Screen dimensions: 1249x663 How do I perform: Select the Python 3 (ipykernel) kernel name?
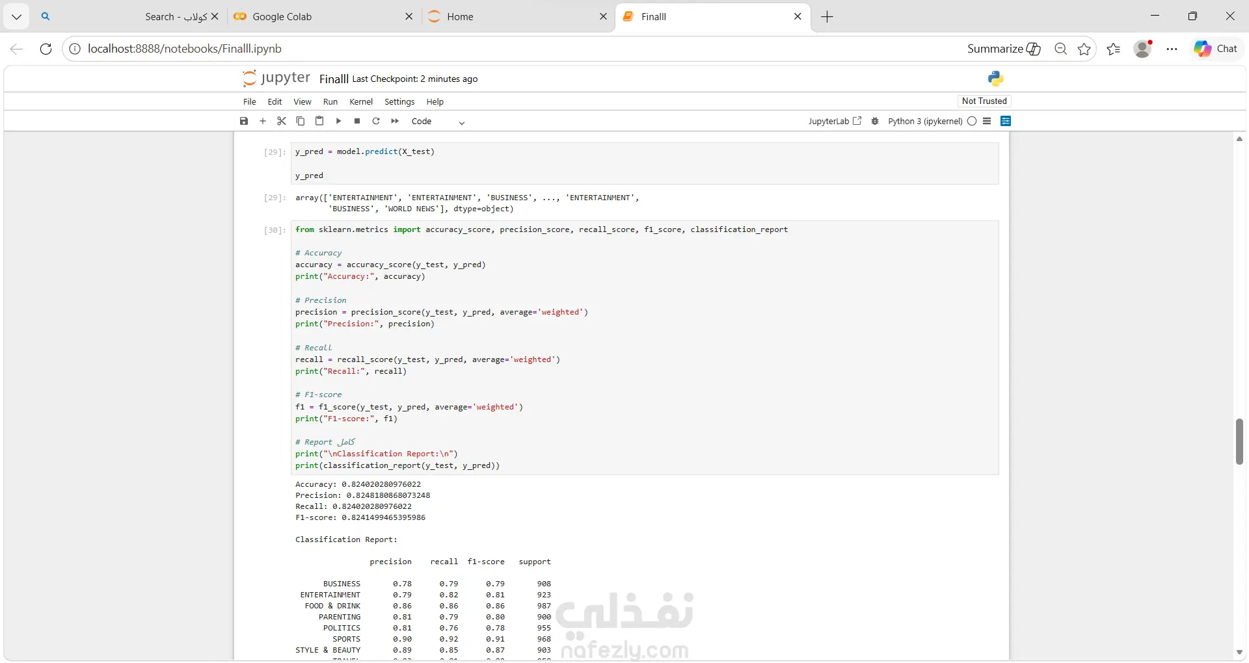coord(925,121)
